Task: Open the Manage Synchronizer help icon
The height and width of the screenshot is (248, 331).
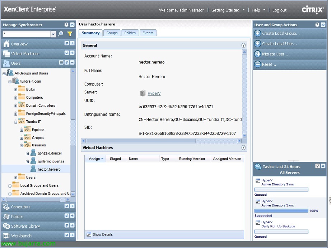Action: point(66,25)
